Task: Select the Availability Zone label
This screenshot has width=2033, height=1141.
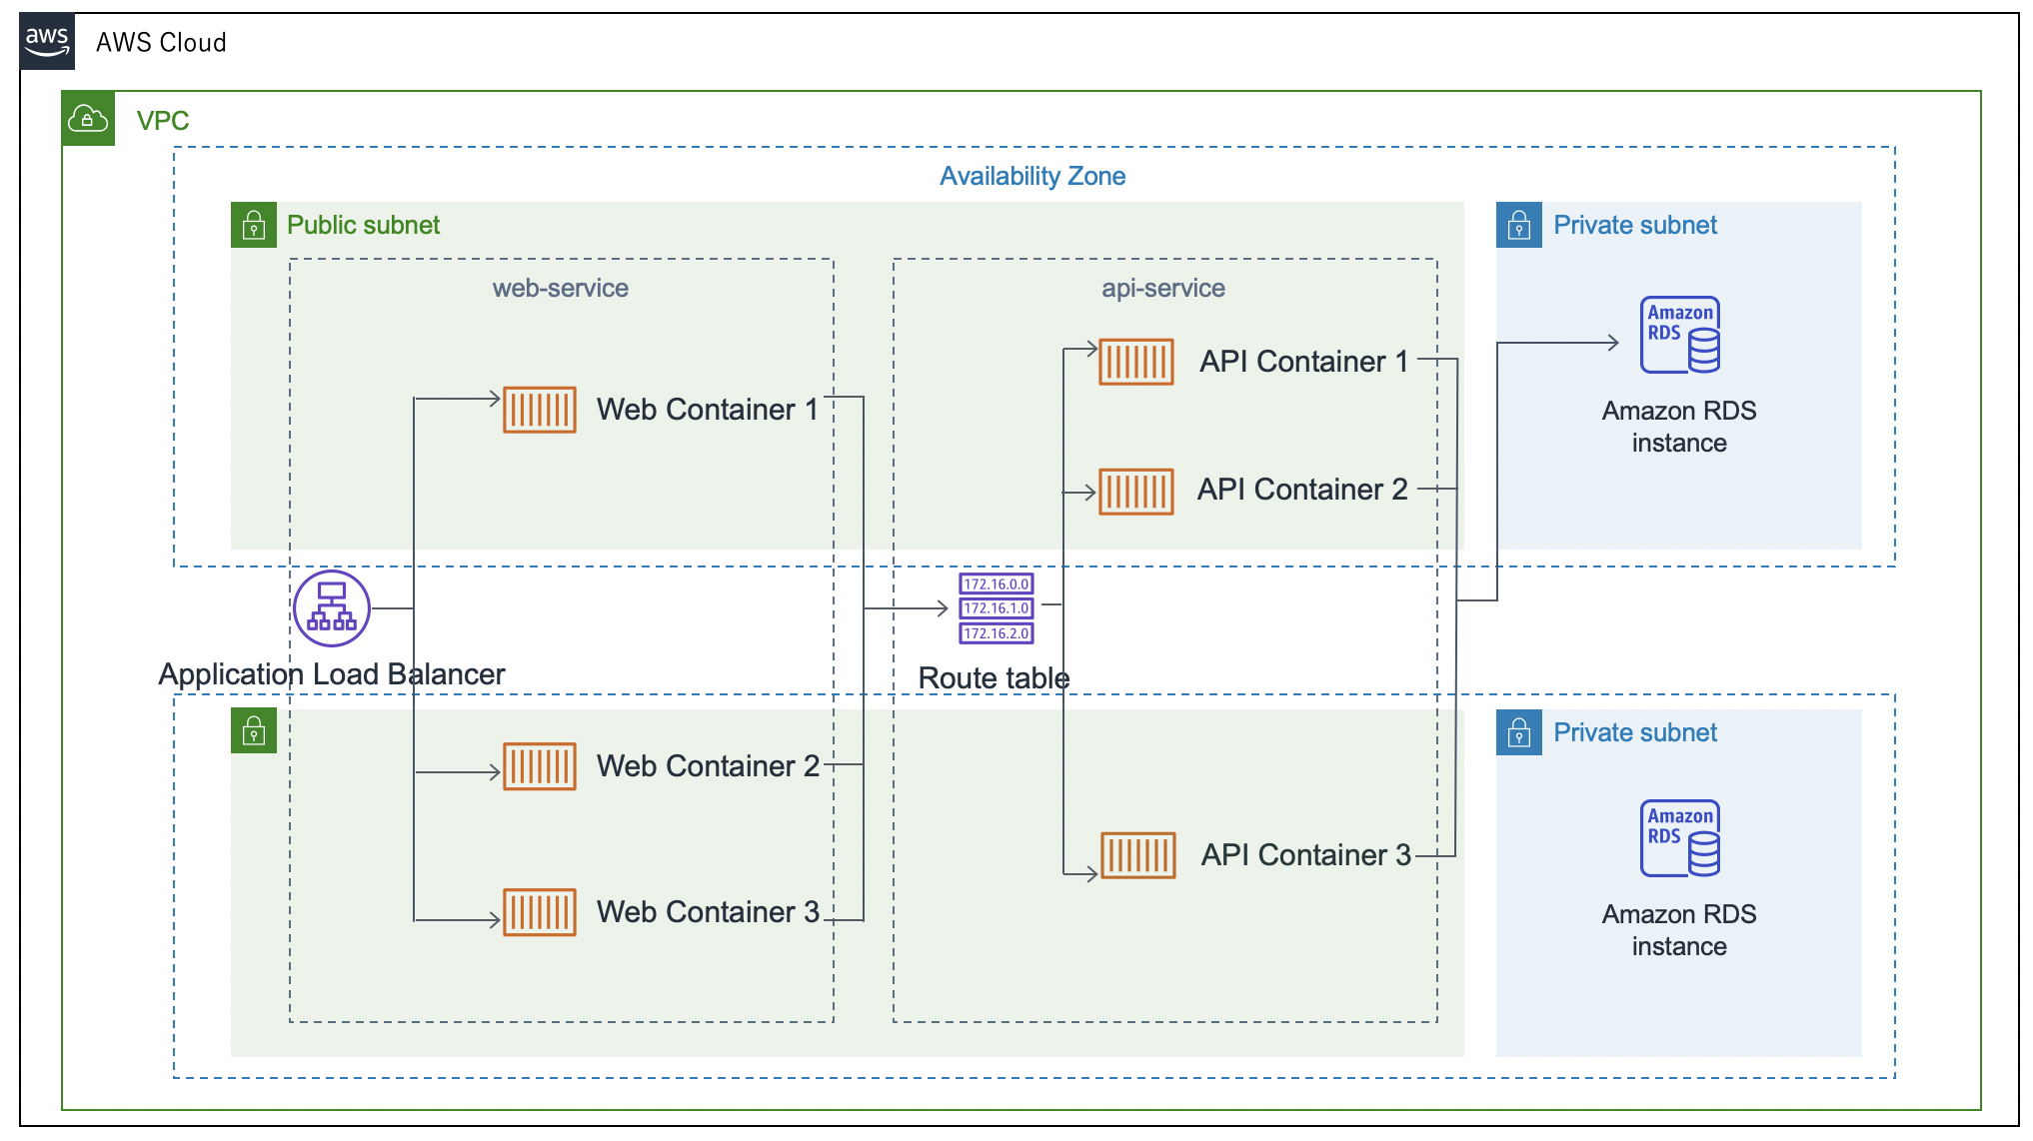Action: 1032,176
